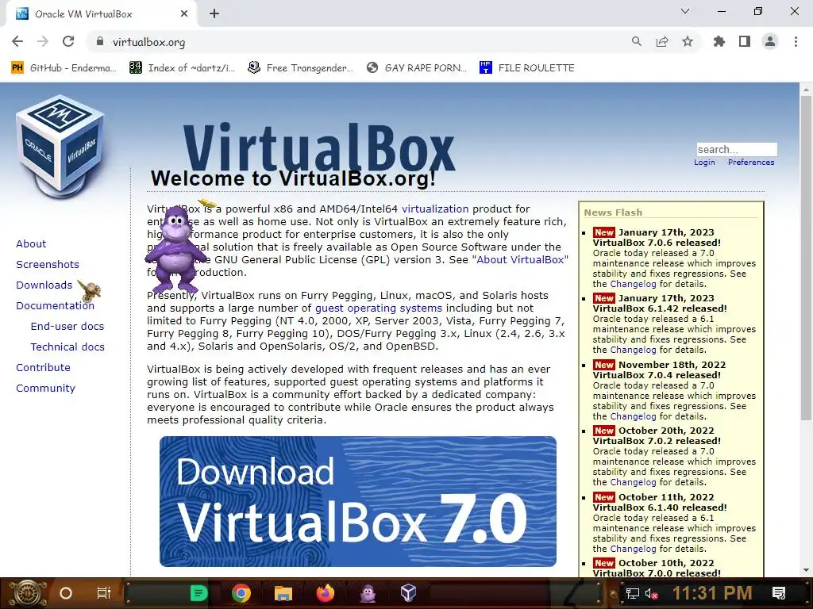
Task: Open the Chrome extensions puzzle icon
Action: point(719,41)
